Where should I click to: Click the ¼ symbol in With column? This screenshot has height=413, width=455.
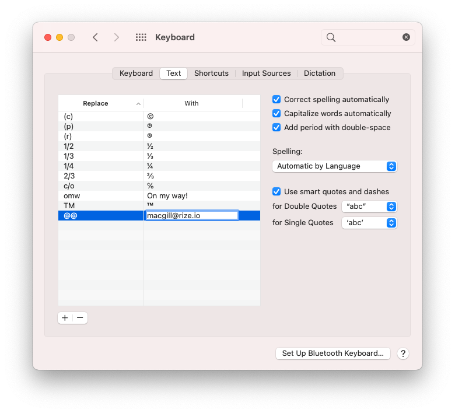pyautogui.click(x=150, y=166)
